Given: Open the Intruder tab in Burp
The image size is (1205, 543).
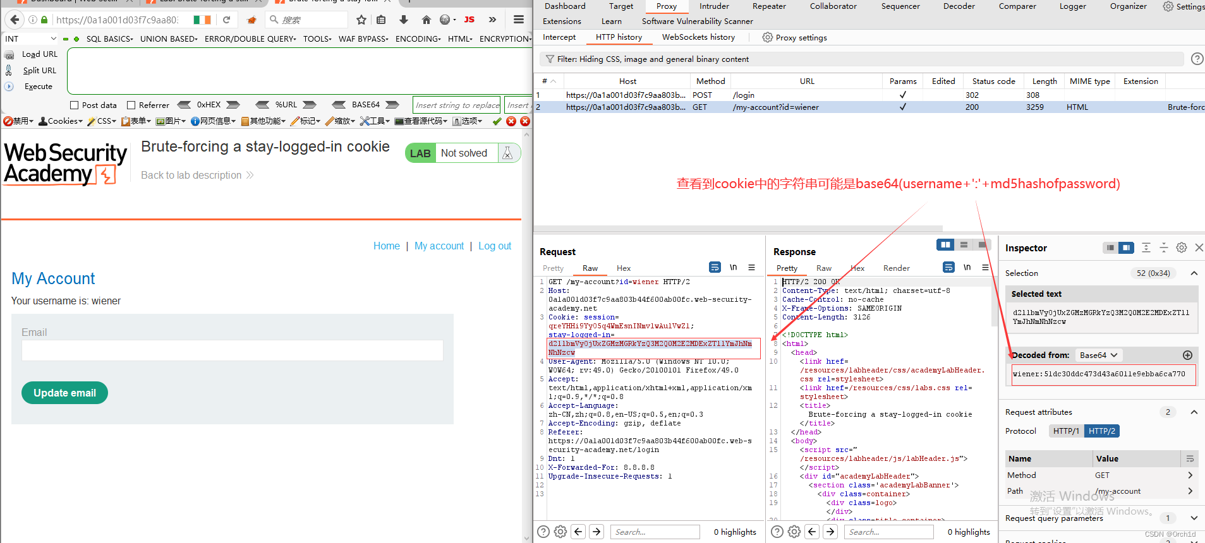Looking at the screenshot, I should click(714, 6).
